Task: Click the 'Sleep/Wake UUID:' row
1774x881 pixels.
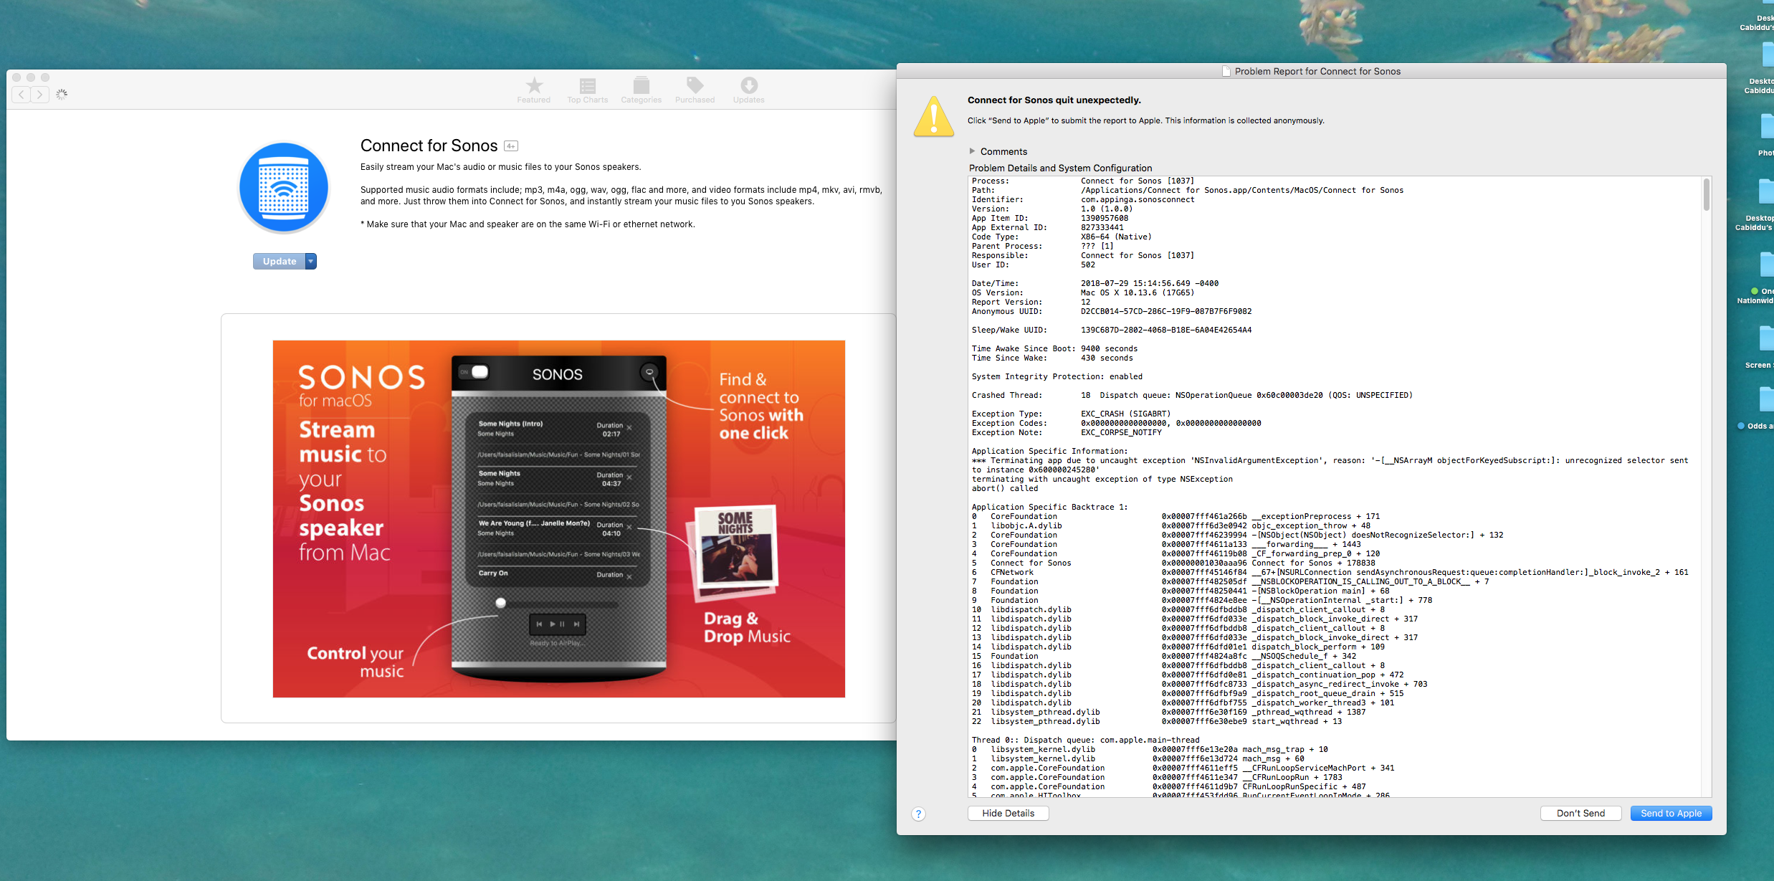Action: pyautogui.click(x=1112, y=330)
